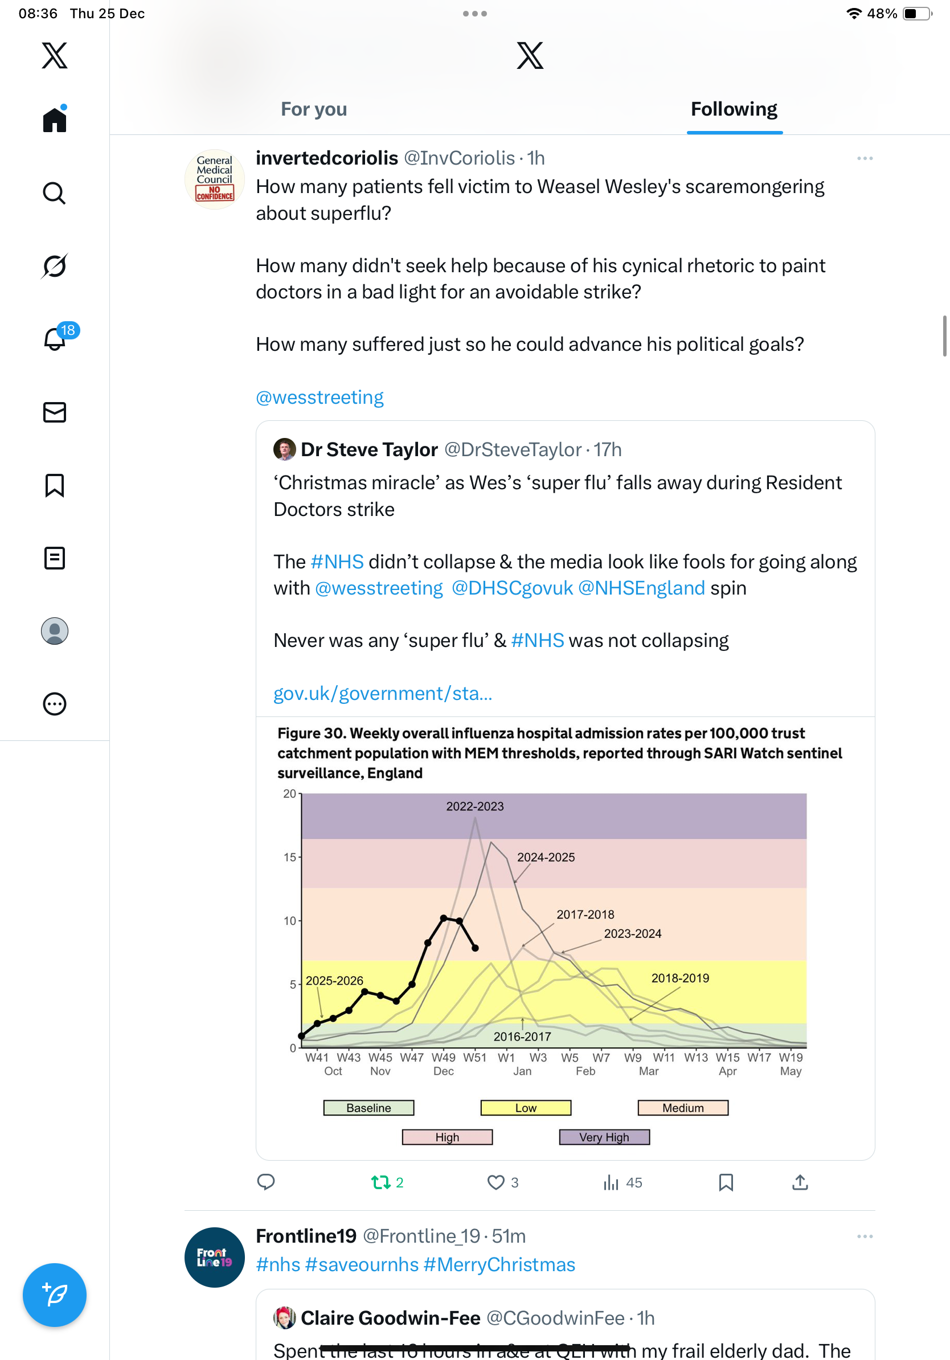Open Messages envelope icon
The image size is (950, 1360).
(55, 412)
